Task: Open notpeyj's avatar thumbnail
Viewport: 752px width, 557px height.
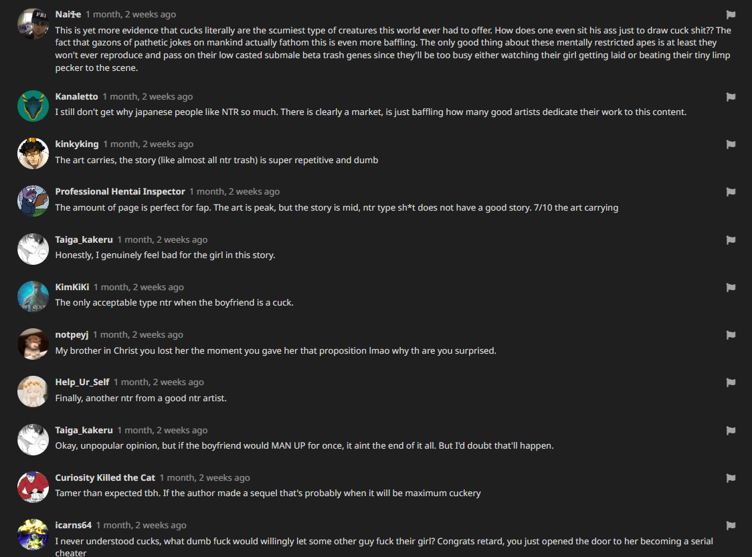Action: point(33,344)
